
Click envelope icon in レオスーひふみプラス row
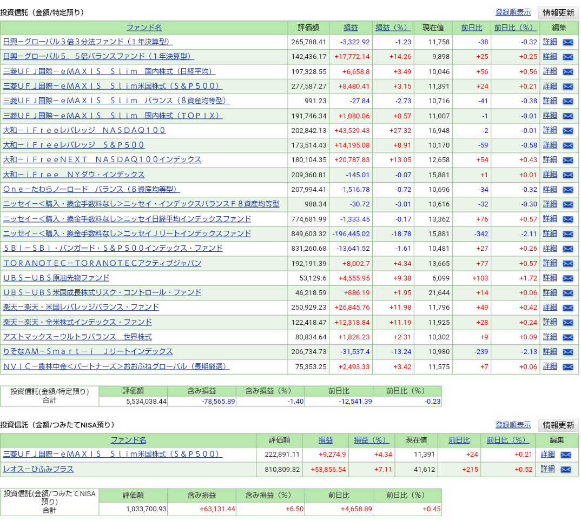[565, 470]
